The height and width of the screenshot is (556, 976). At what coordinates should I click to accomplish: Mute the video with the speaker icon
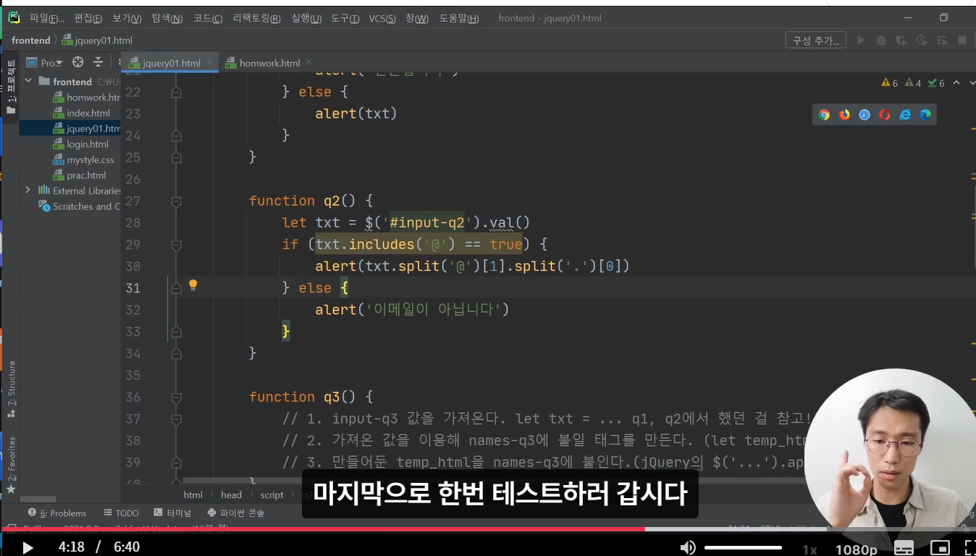pyautogui.click(x=688, y=547)
